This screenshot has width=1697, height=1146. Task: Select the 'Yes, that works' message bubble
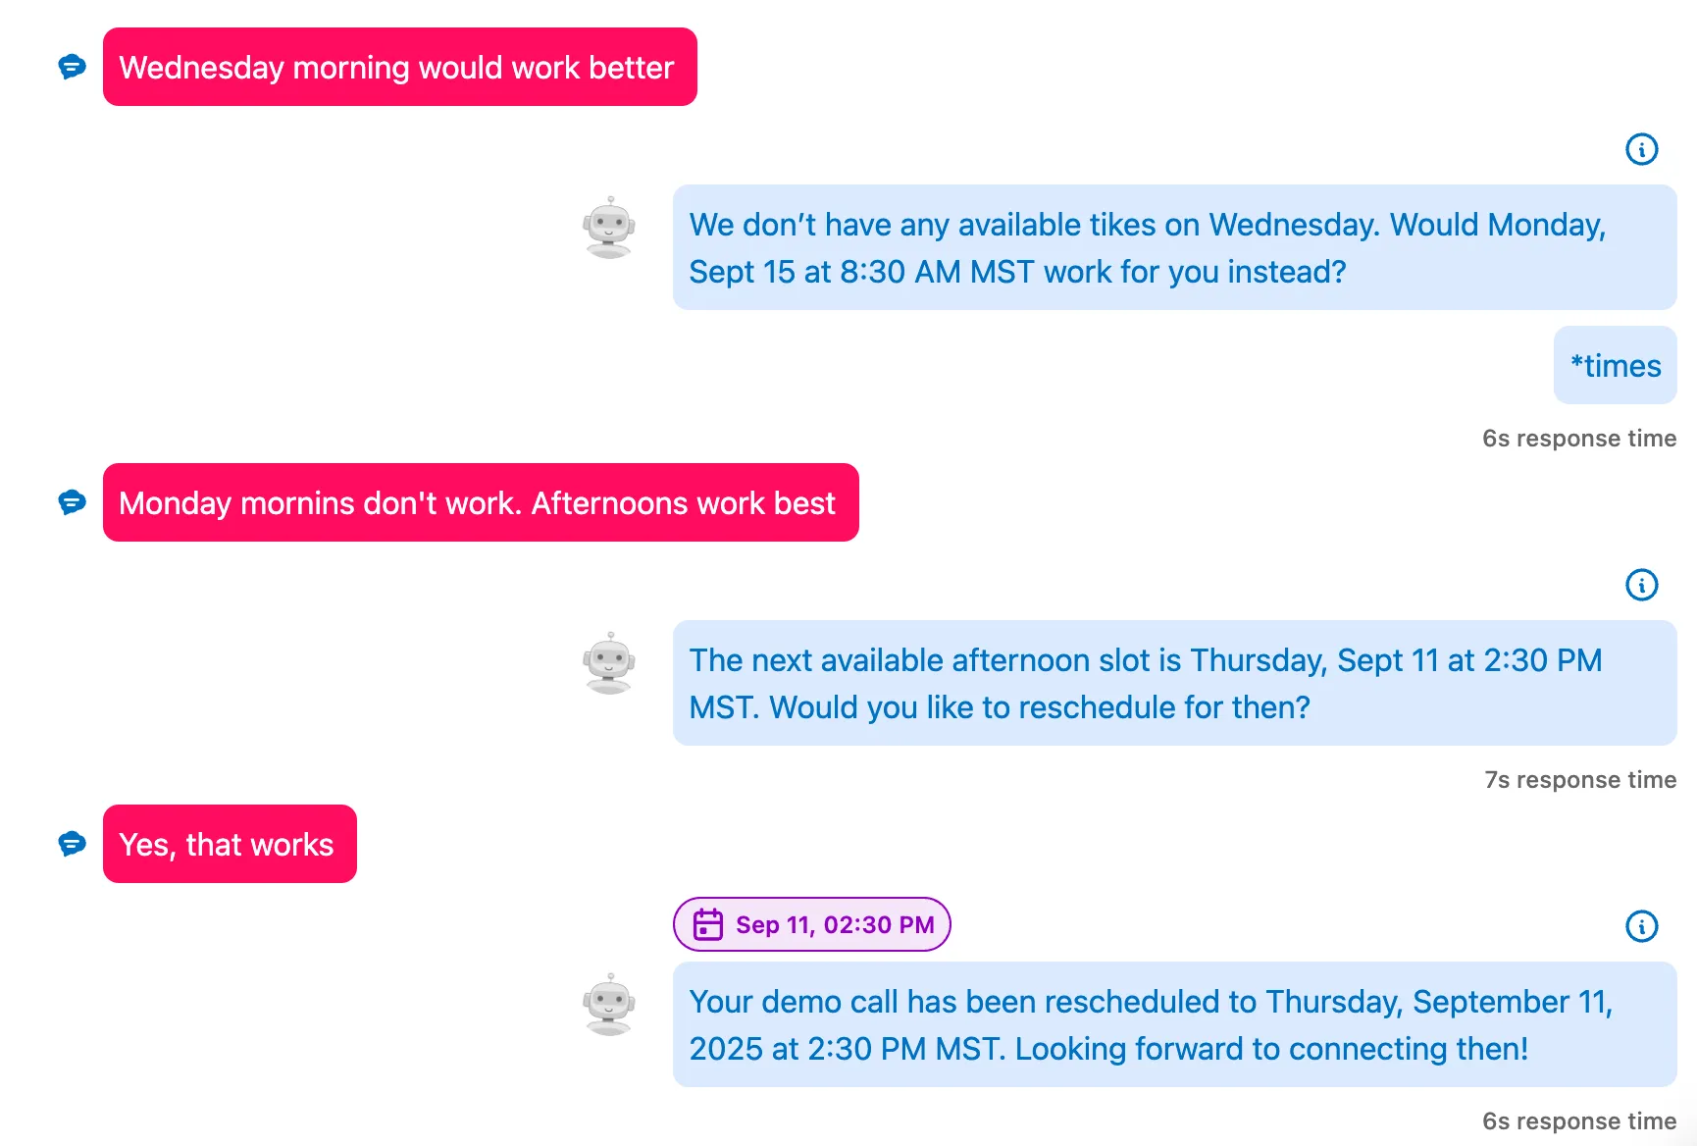(x=230, y=844)
